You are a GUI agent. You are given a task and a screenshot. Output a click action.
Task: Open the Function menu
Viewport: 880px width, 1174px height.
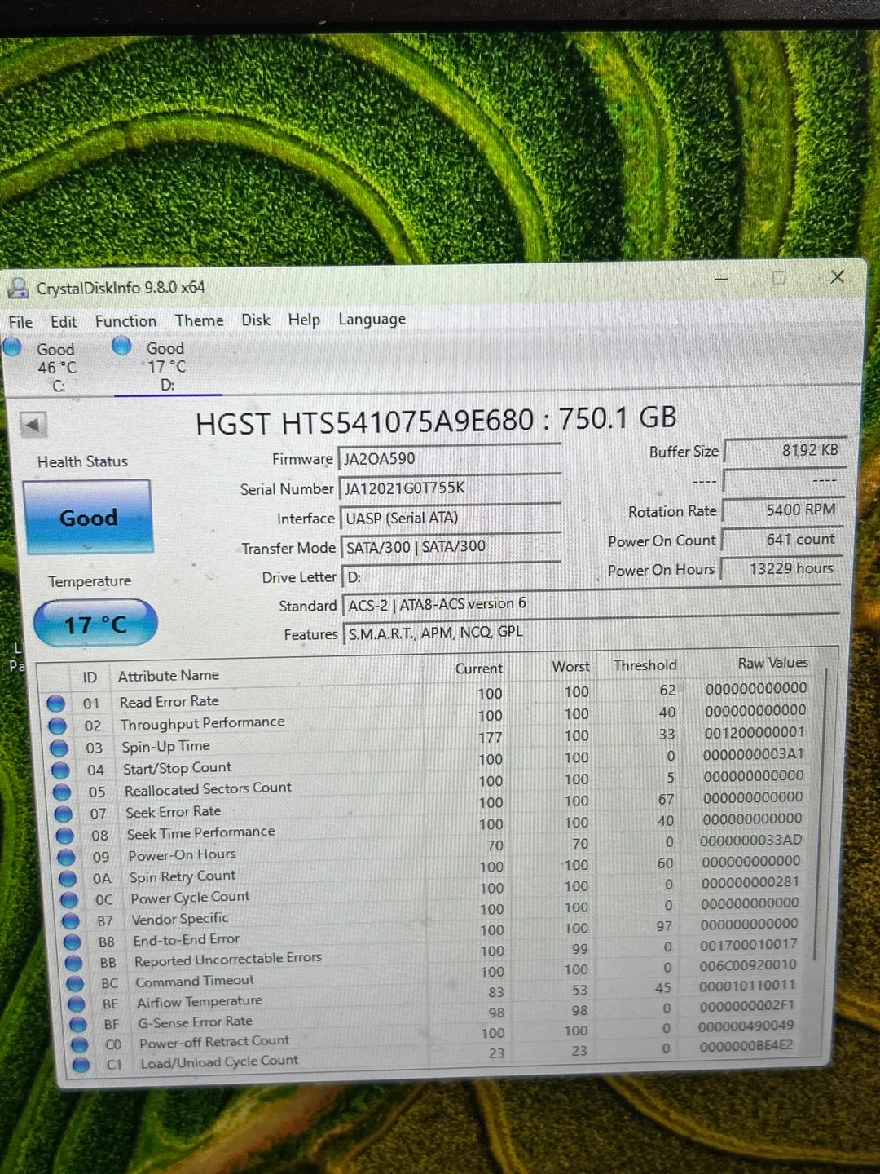pos(125,321)
